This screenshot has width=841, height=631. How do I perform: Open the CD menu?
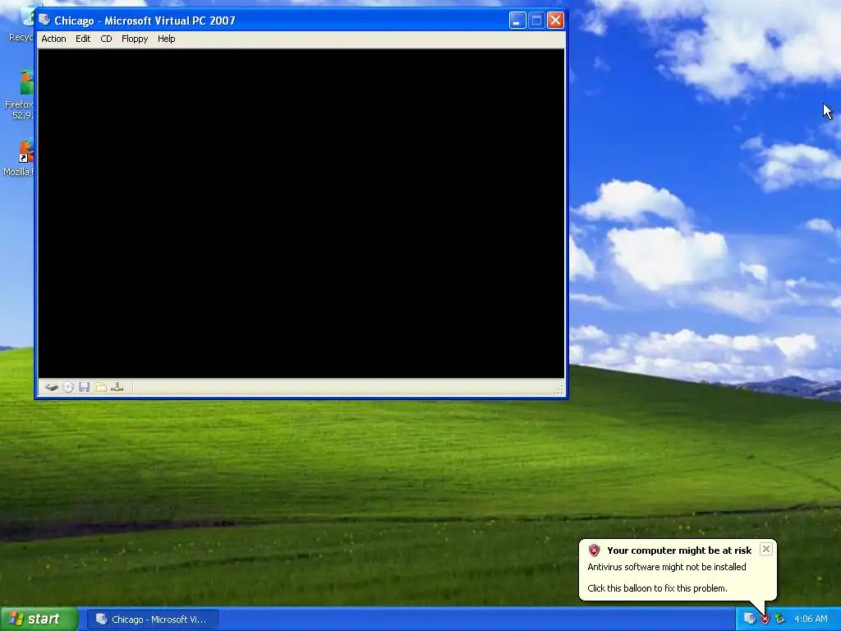[106, 39]
